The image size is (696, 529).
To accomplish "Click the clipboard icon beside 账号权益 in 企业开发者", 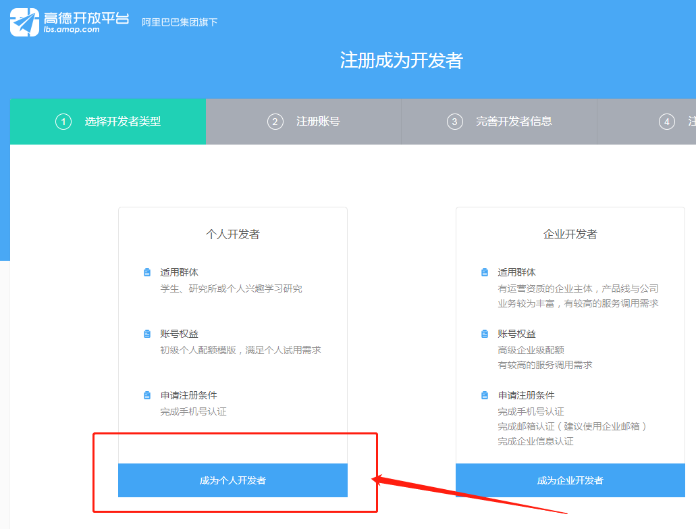I will pyautogui.click(x=485, y=334).
